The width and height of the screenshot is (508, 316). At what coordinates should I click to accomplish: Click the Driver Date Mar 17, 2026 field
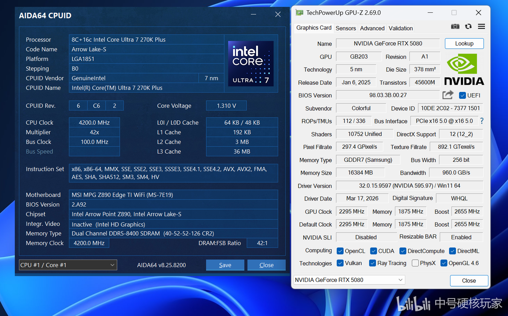(362, 198)
